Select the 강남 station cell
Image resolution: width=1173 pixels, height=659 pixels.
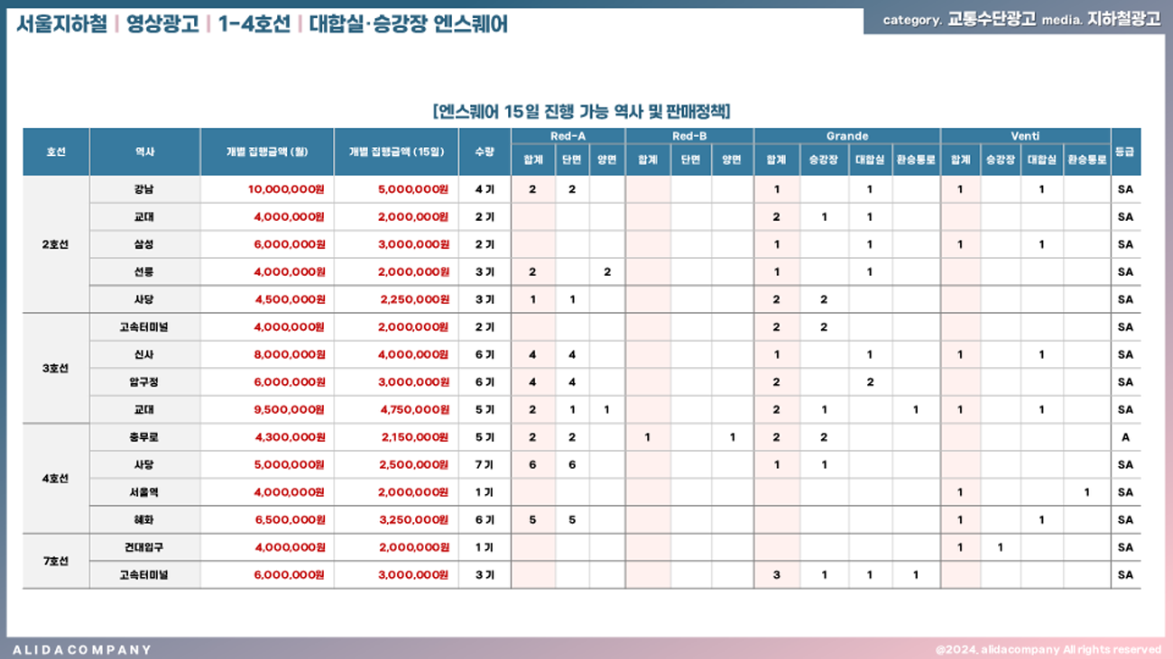point(144,189)
